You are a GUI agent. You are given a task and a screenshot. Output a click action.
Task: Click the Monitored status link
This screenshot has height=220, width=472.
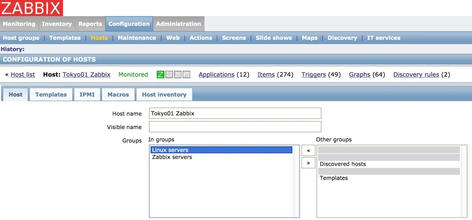pos(133,75)
